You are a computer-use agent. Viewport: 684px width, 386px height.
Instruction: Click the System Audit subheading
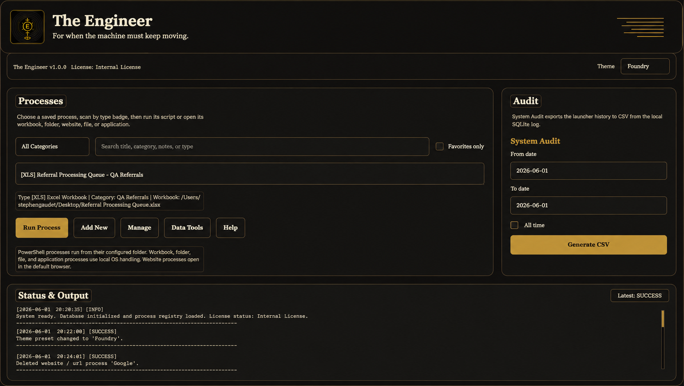pyautogui.click(x=535, y=141)
